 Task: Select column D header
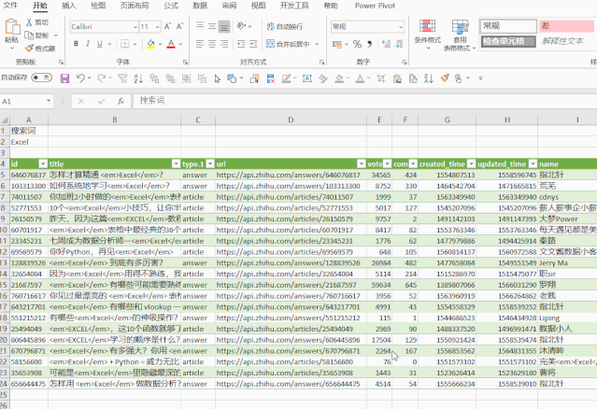point(291,120)
